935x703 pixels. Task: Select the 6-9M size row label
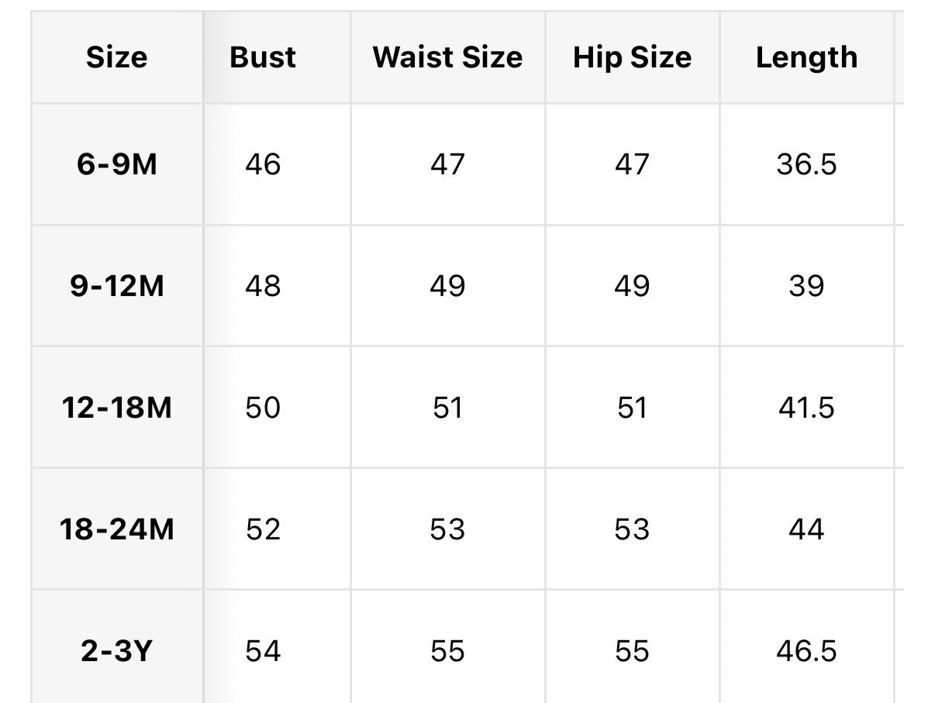click(x=116, y=164)
